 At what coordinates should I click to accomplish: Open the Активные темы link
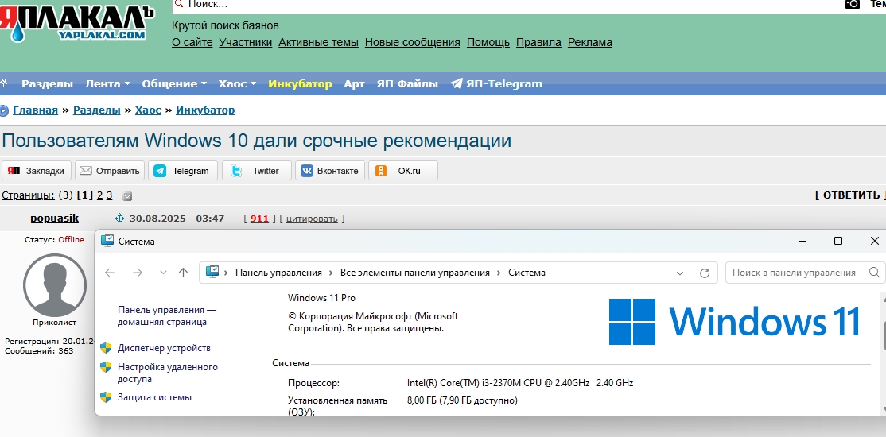[319, 42]
